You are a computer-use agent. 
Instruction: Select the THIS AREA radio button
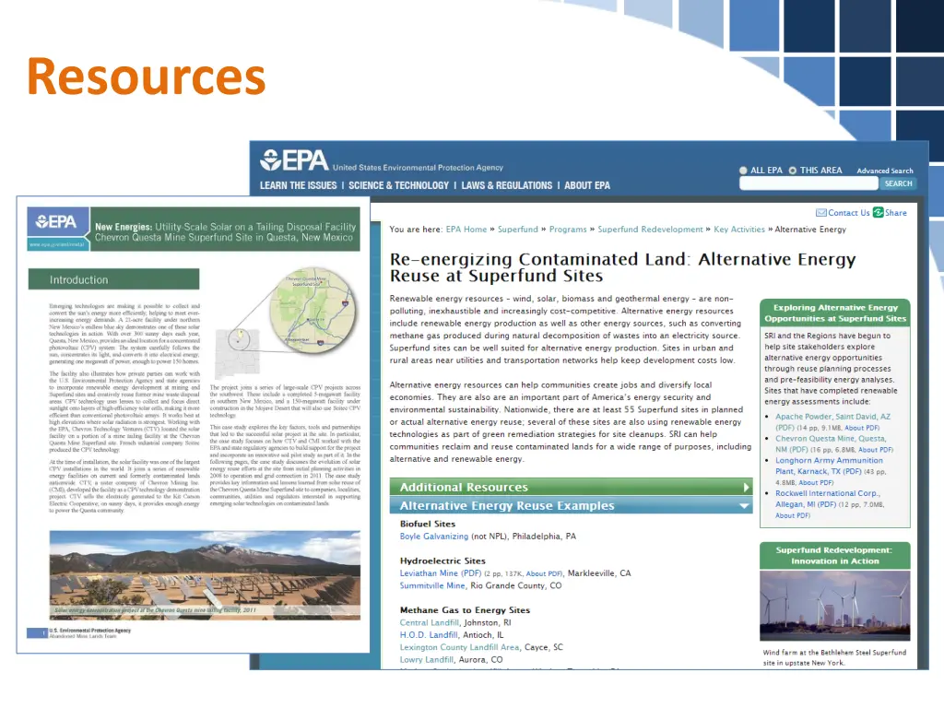click(793, 171)
